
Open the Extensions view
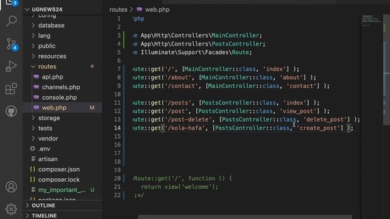coord(11,89)
